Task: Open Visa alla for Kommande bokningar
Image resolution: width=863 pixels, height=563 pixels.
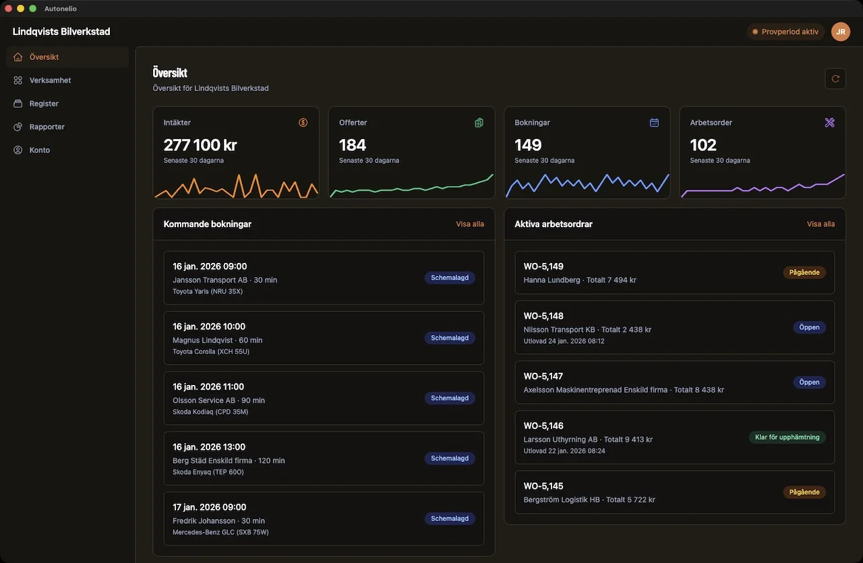Action: [x=470, y=223]
